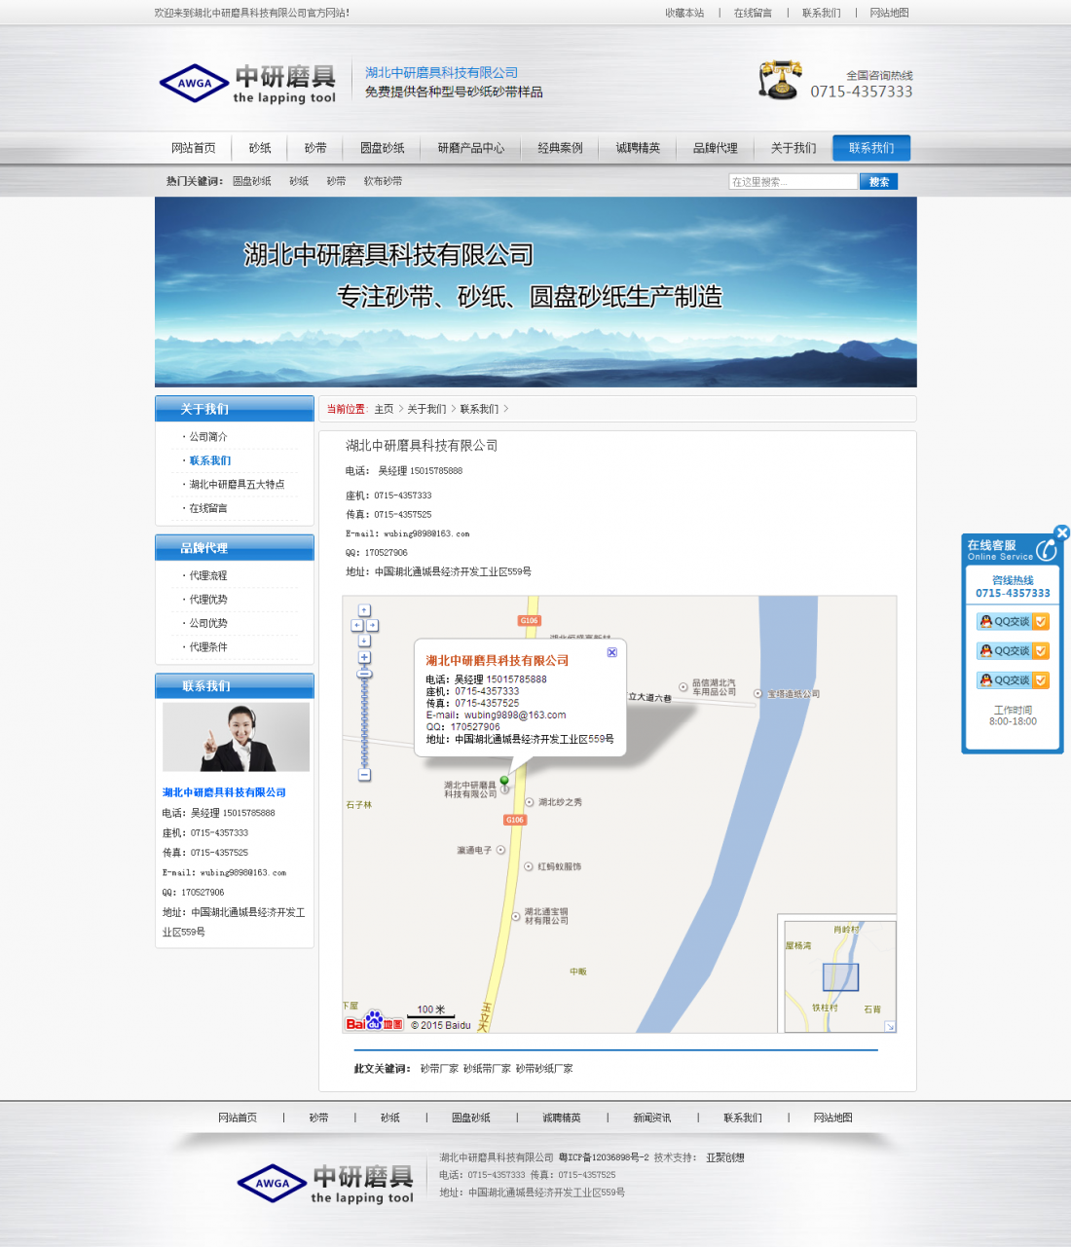This screenshot has height=1247, width=1071.
Task: Click the hot keyword 圆盘砂纸
Action: coord(251,181)
